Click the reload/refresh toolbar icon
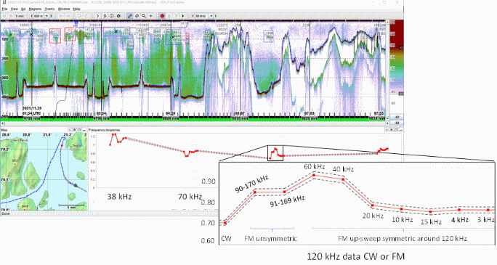 [105, 16]
